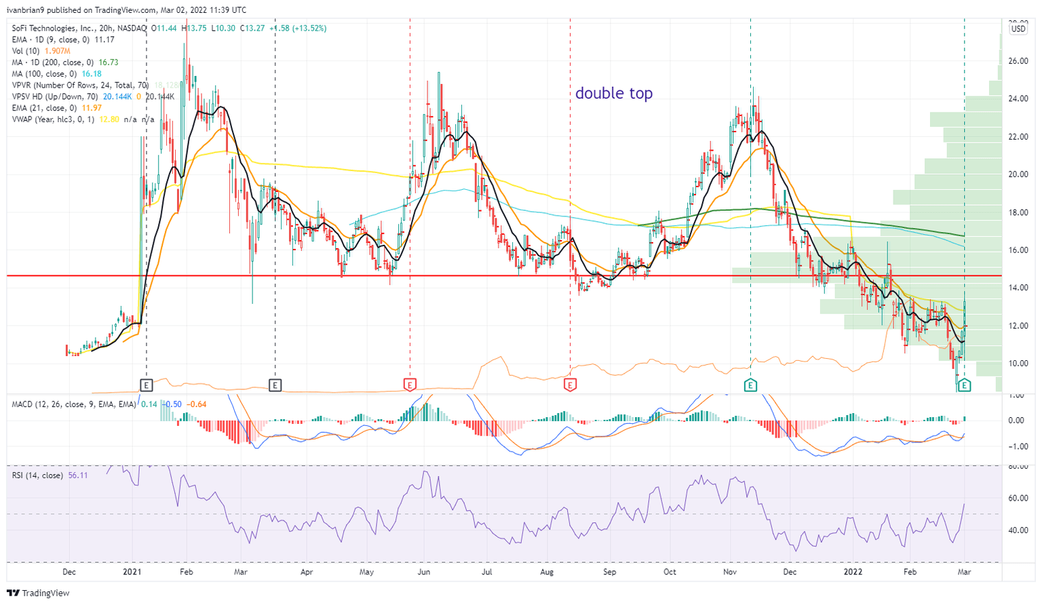The width and height of the screenshot is (1042, 605).
Task: Open the green earnings E marker at March 2022
Action: point(965,385)
